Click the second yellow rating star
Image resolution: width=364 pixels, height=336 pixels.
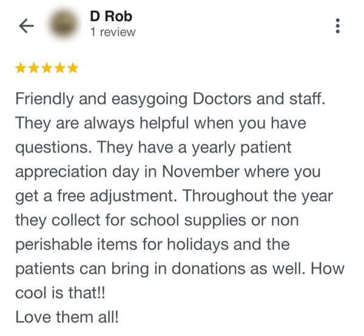34,68
